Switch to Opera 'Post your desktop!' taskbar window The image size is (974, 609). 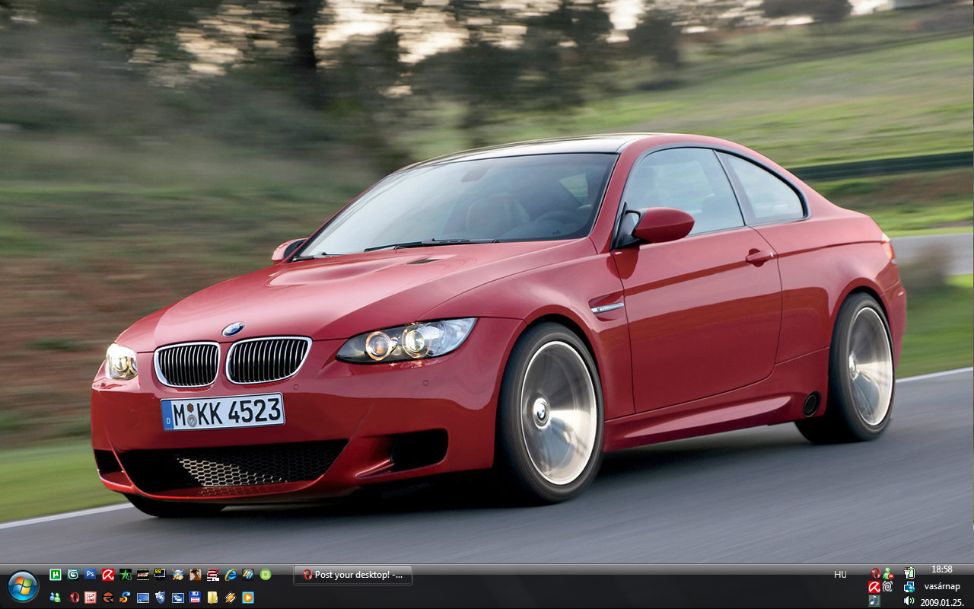(x=353, y=575)
